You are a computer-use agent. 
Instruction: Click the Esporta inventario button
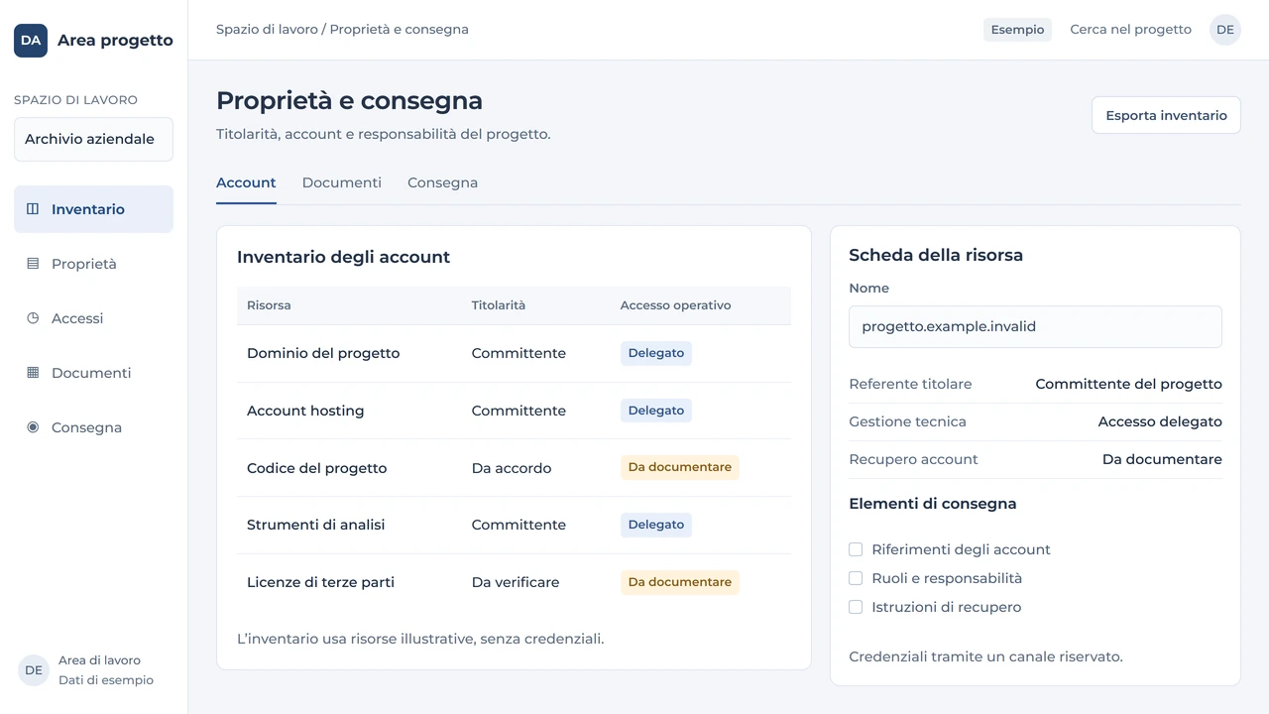point(1166,115)
